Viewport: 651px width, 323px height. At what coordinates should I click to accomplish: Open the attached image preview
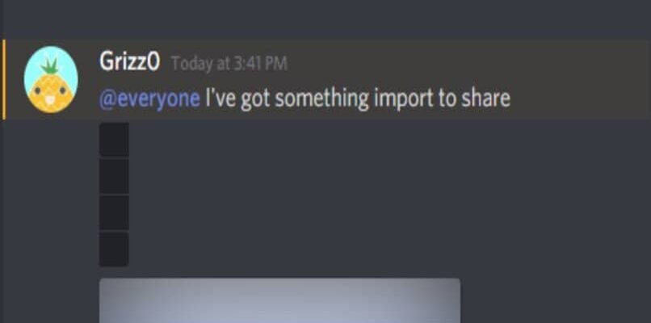click(x=279, y=300)
